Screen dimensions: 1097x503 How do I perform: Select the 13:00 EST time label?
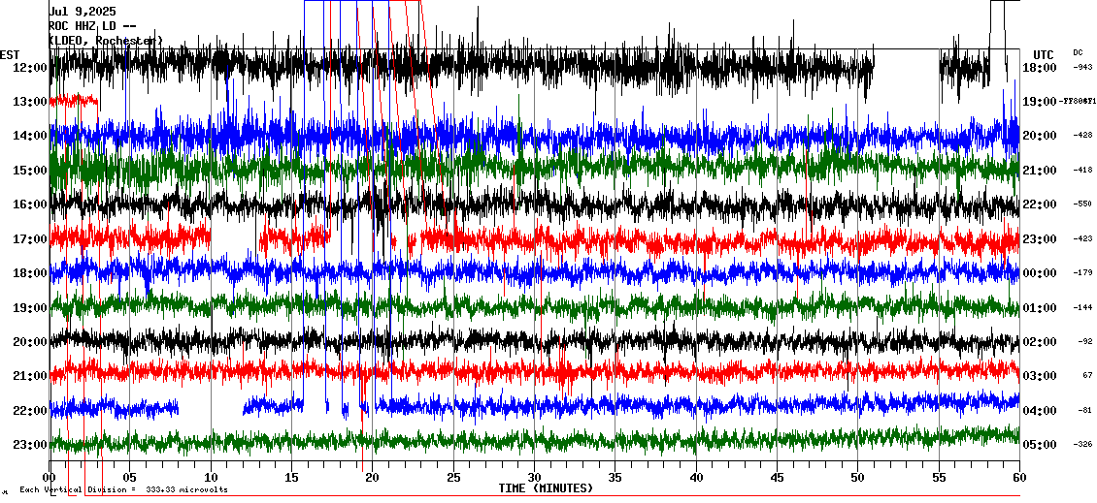click(29, 102)
